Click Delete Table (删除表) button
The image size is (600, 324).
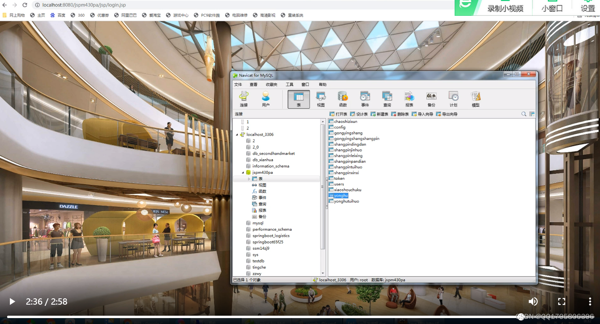click(400, 114)
